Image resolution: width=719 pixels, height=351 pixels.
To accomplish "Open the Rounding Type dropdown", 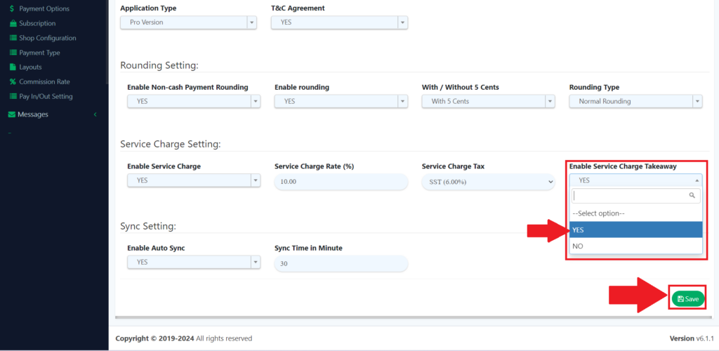I will point(635,101).
